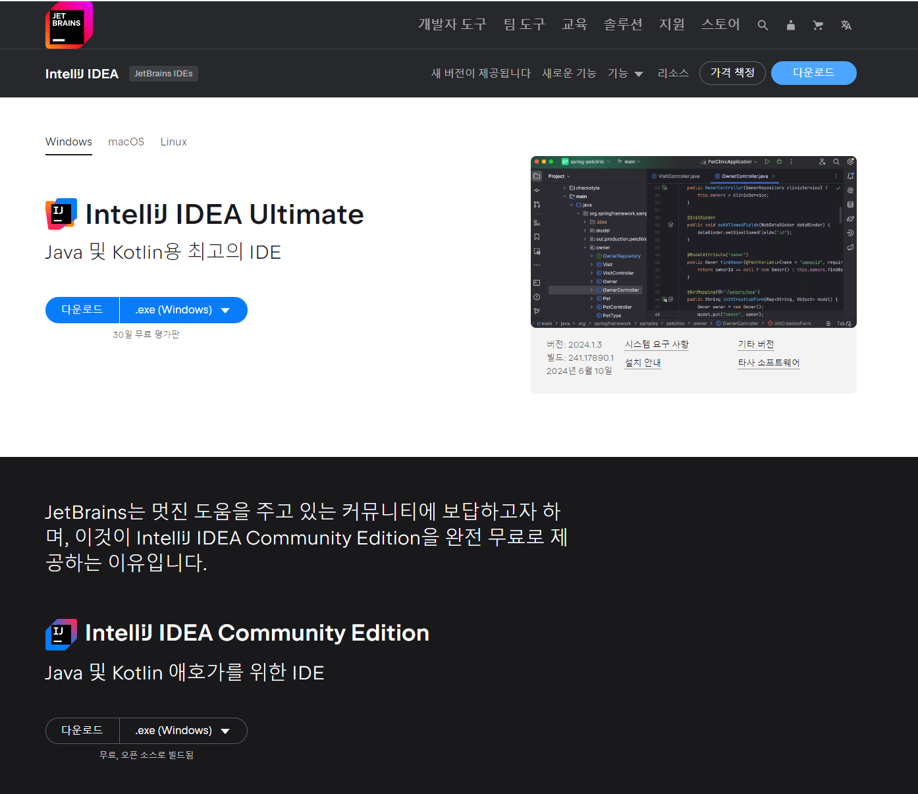Image resolution: width=918 pixels, height=794 pixels.
Task: Open the account person icon
Action: tap(791, 25)
